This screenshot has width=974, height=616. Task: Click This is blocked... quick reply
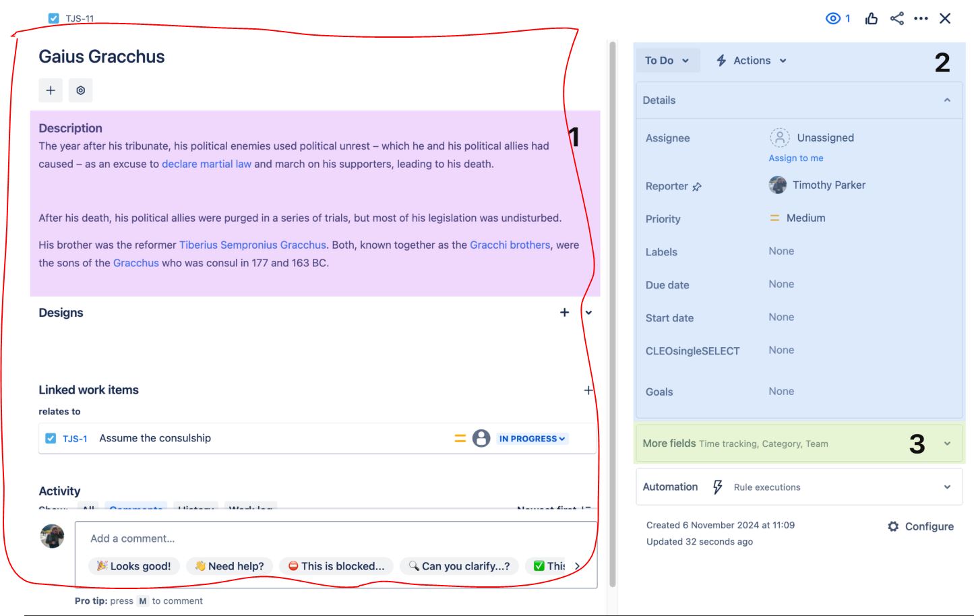(336, 566)
